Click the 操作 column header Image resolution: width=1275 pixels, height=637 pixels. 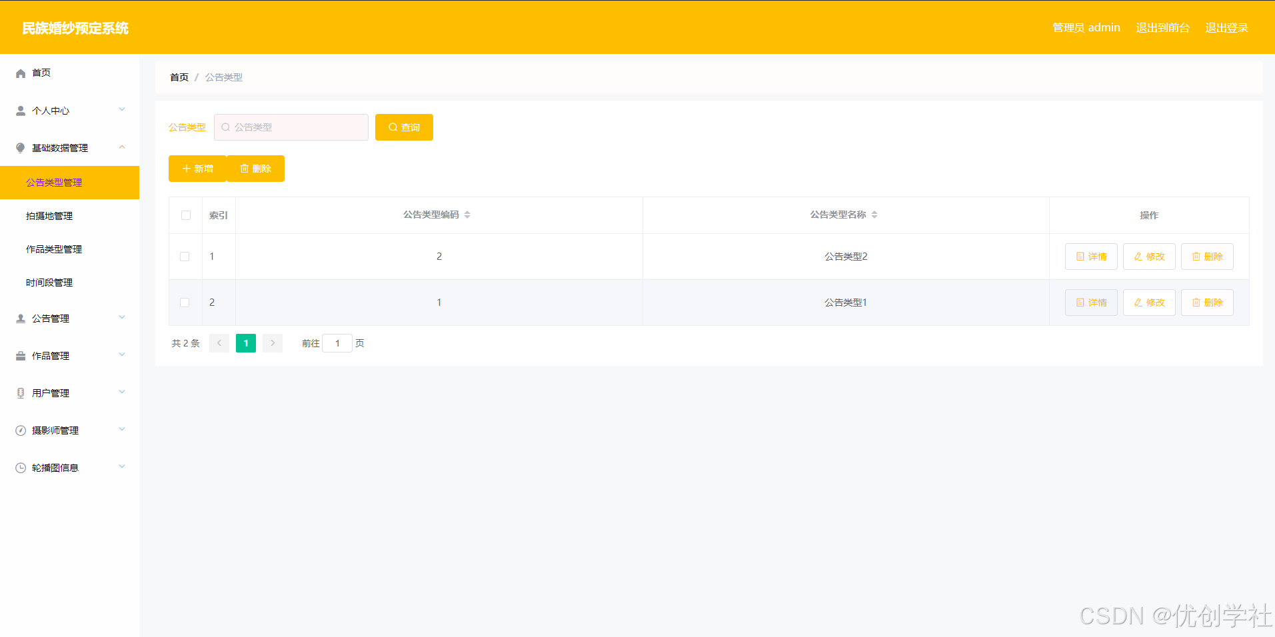pos(1149,215)
